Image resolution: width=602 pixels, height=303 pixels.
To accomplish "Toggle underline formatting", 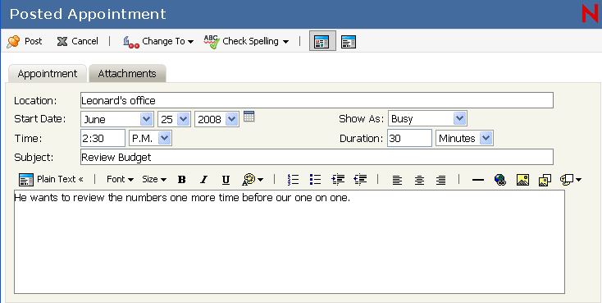I will click(226, 180).
